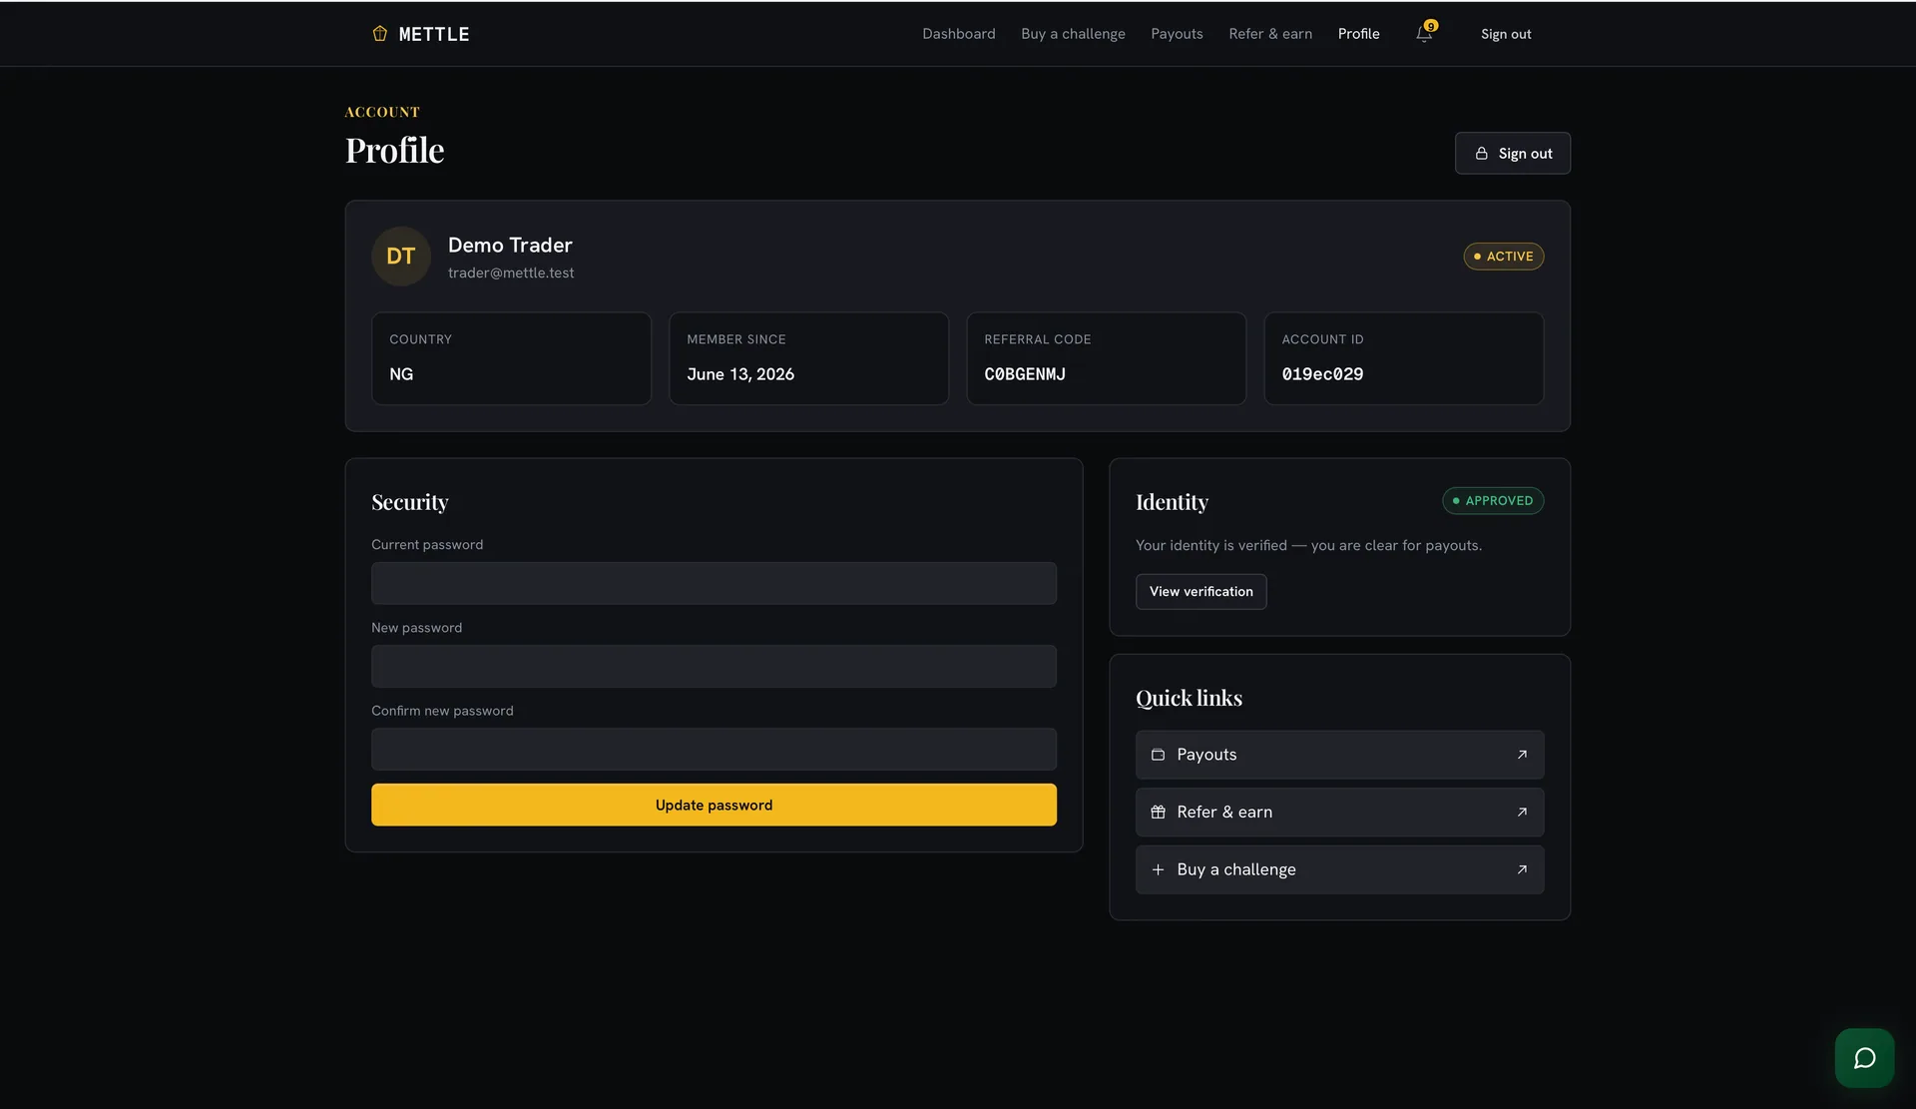This screenshot has height=1109, width=1916.
Task: Click arrow icon on Payouts quick link
Action: pyautogui.click(x=1522, y=755)
